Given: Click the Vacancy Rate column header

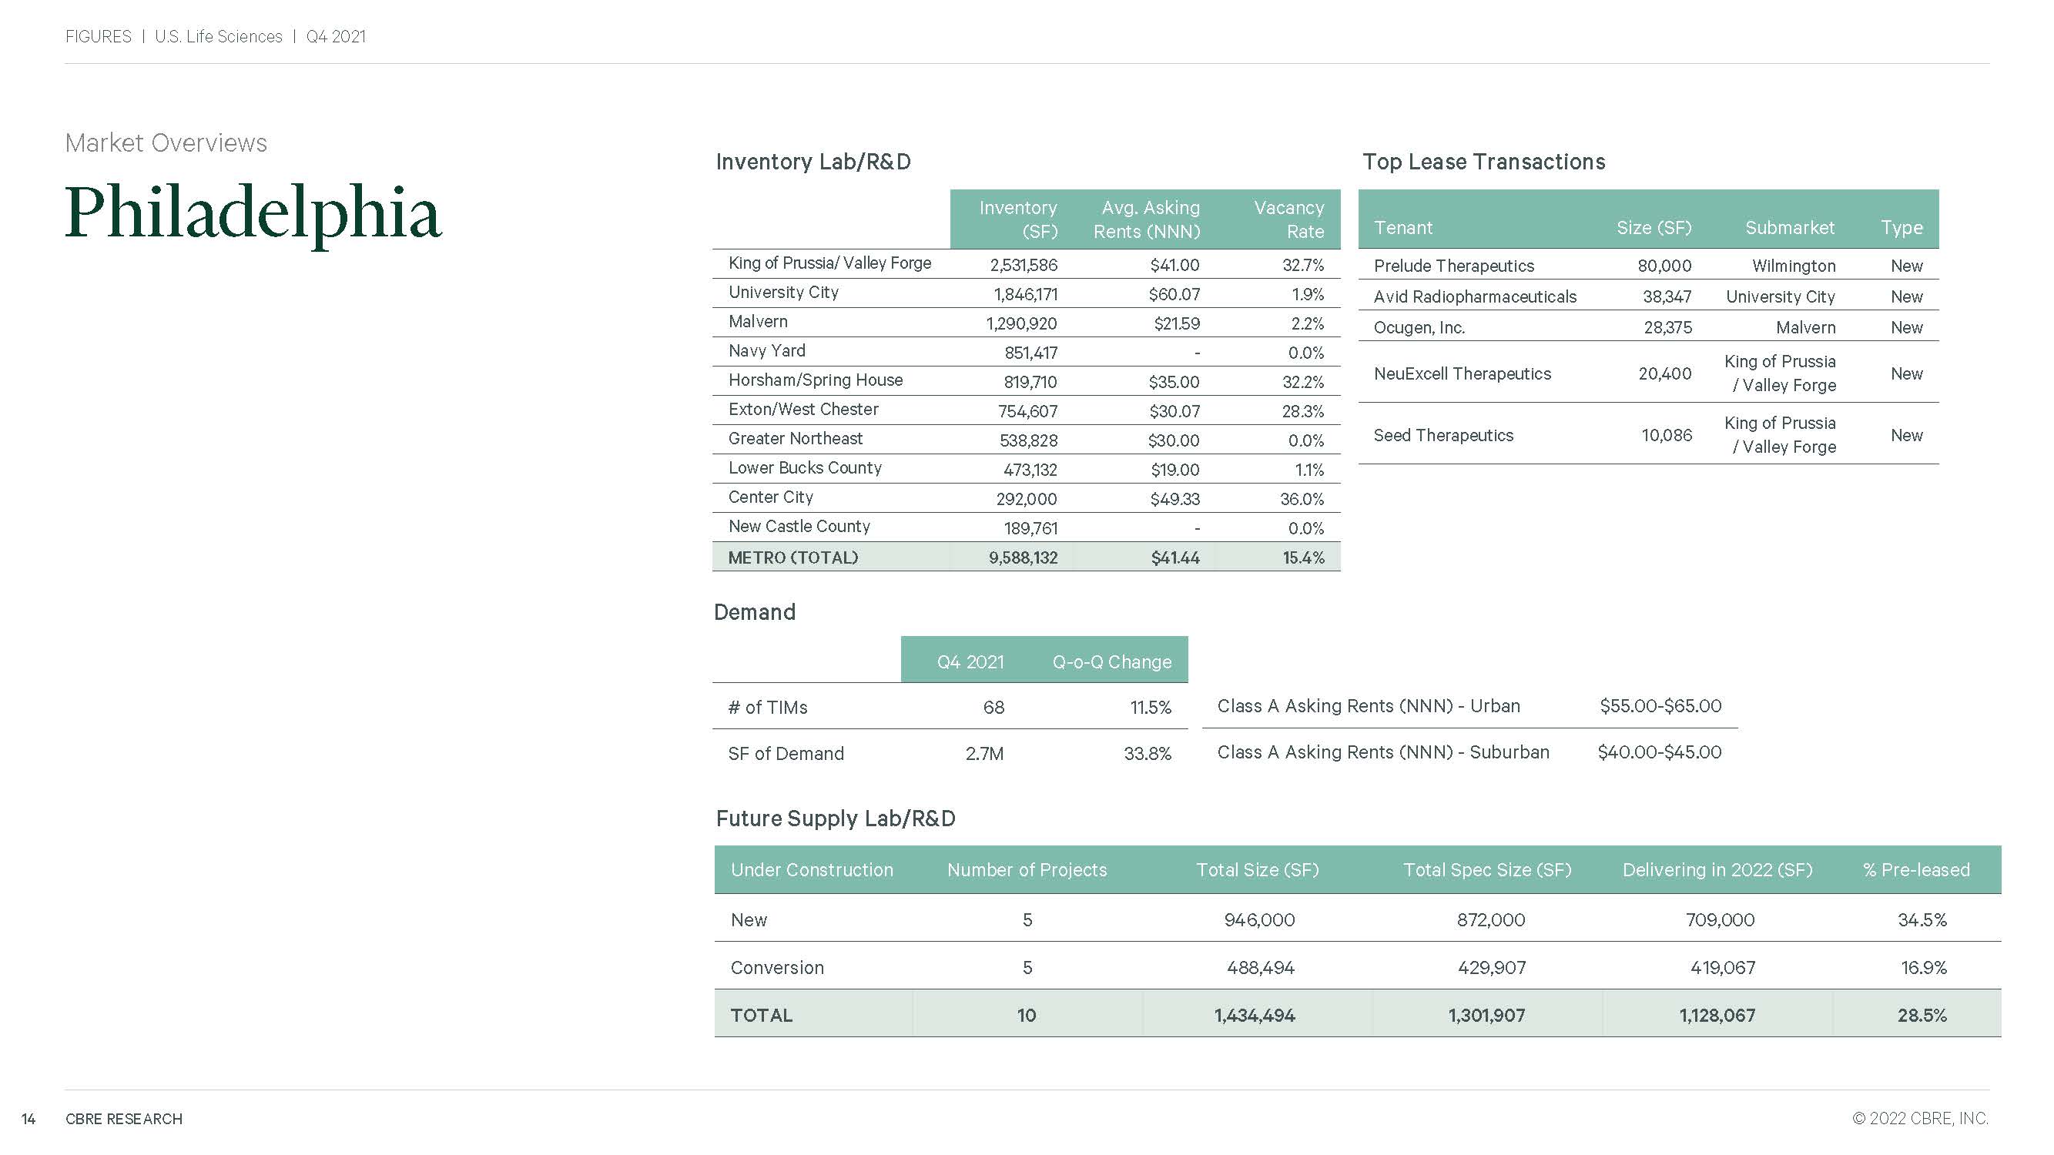Looking at the screenshot, I should [1288, 219].
